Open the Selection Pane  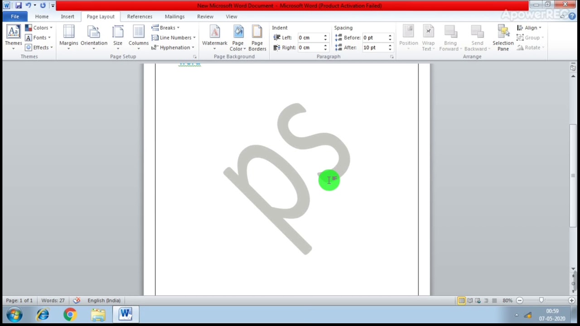point(503,38)
